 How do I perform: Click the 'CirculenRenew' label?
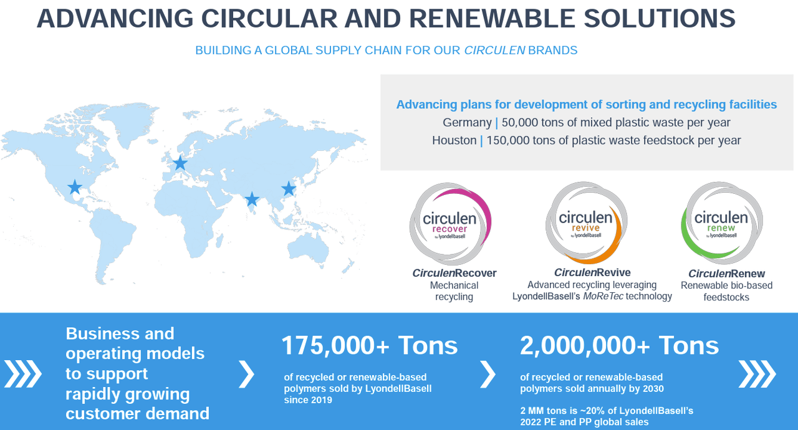pos(726,274)
